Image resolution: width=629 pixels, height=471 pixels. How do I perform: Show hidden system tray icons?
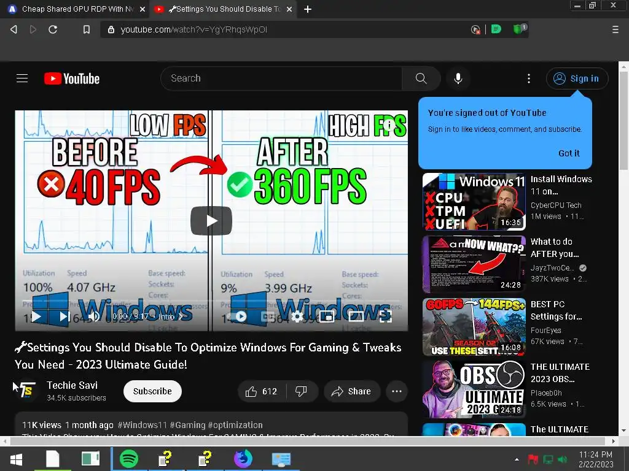517,459
